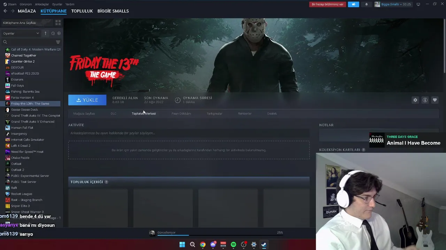Click the sort ascending arrow icon
Viewport: 446px width, 250px height.
(x=45, y=33)
